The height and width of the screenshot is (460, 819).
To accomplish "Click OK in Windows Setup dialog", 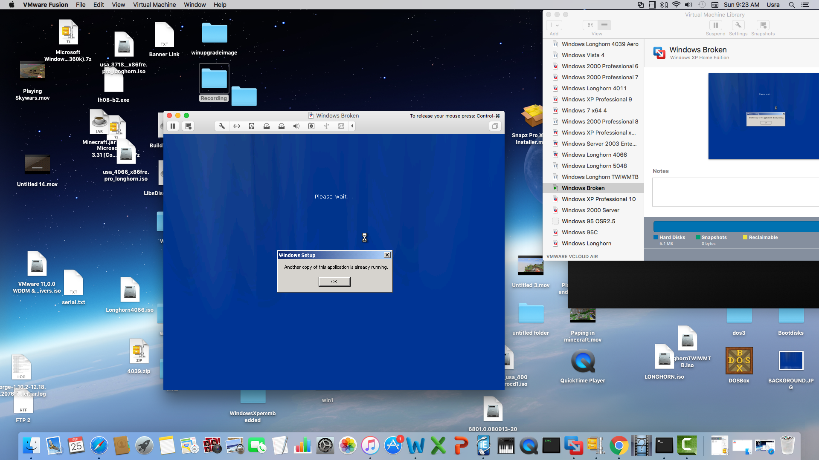I will tap(334, 282).
